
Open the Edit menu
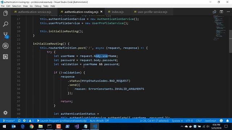(8, 6)
